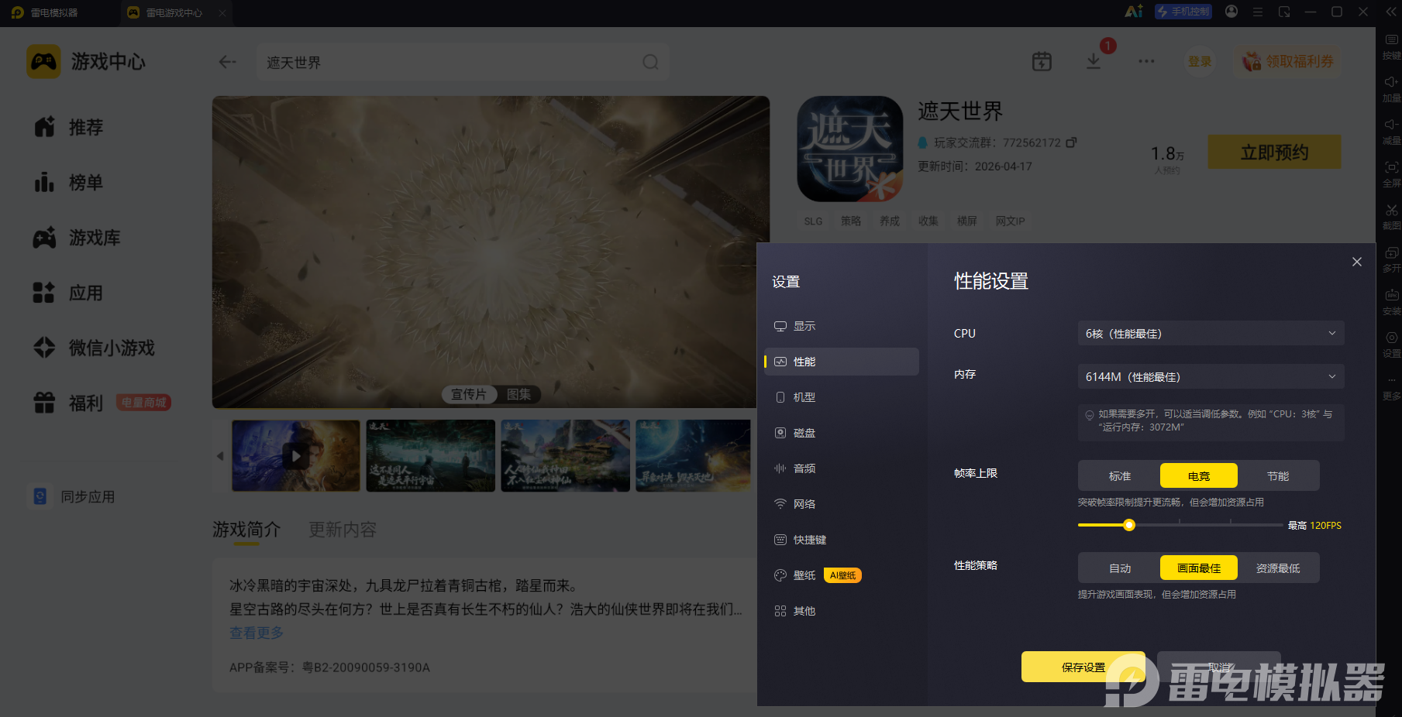Open the CPU cores dropdown
The height and width of the screenshot is (717, 1402).
coord(1211,334)
